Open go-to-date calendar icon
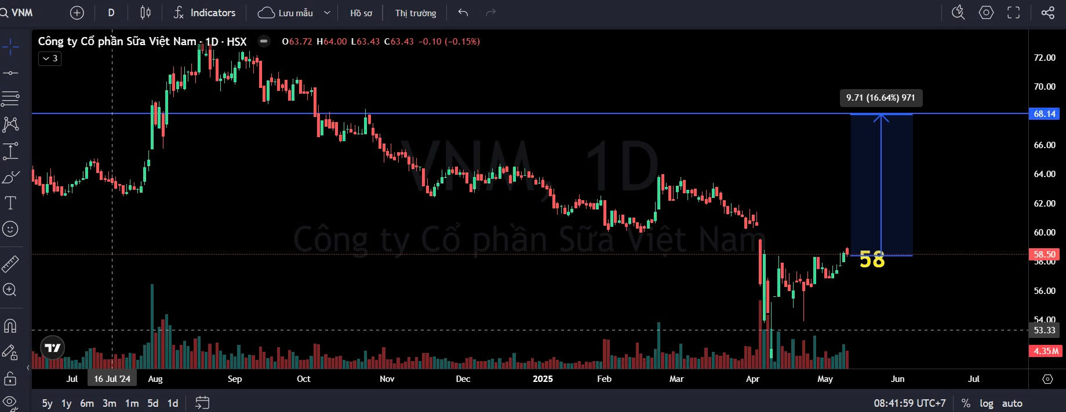The image size is (1066, 412). [x=202, y=403]
